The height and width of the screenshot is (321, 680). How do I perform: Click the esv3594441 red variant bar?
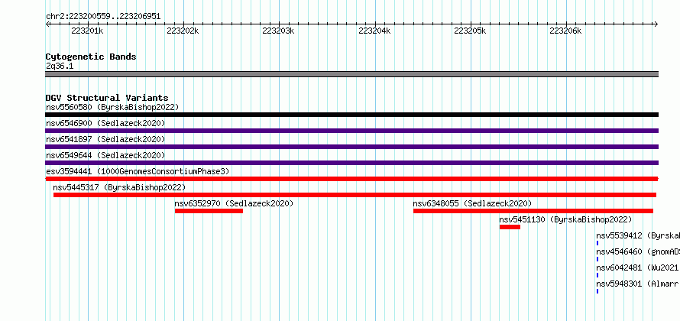351,179
